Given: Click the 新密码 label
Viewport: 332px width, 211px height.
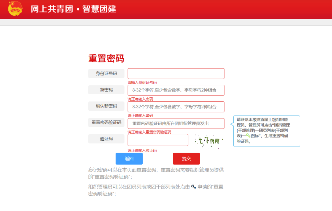Looking at the screenshot, I should 106,90.
